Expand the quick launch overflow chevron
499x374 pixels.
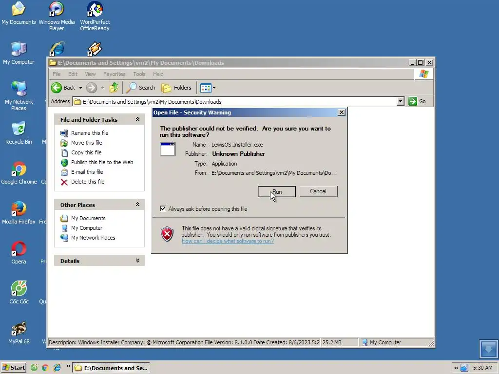point(68,366)
